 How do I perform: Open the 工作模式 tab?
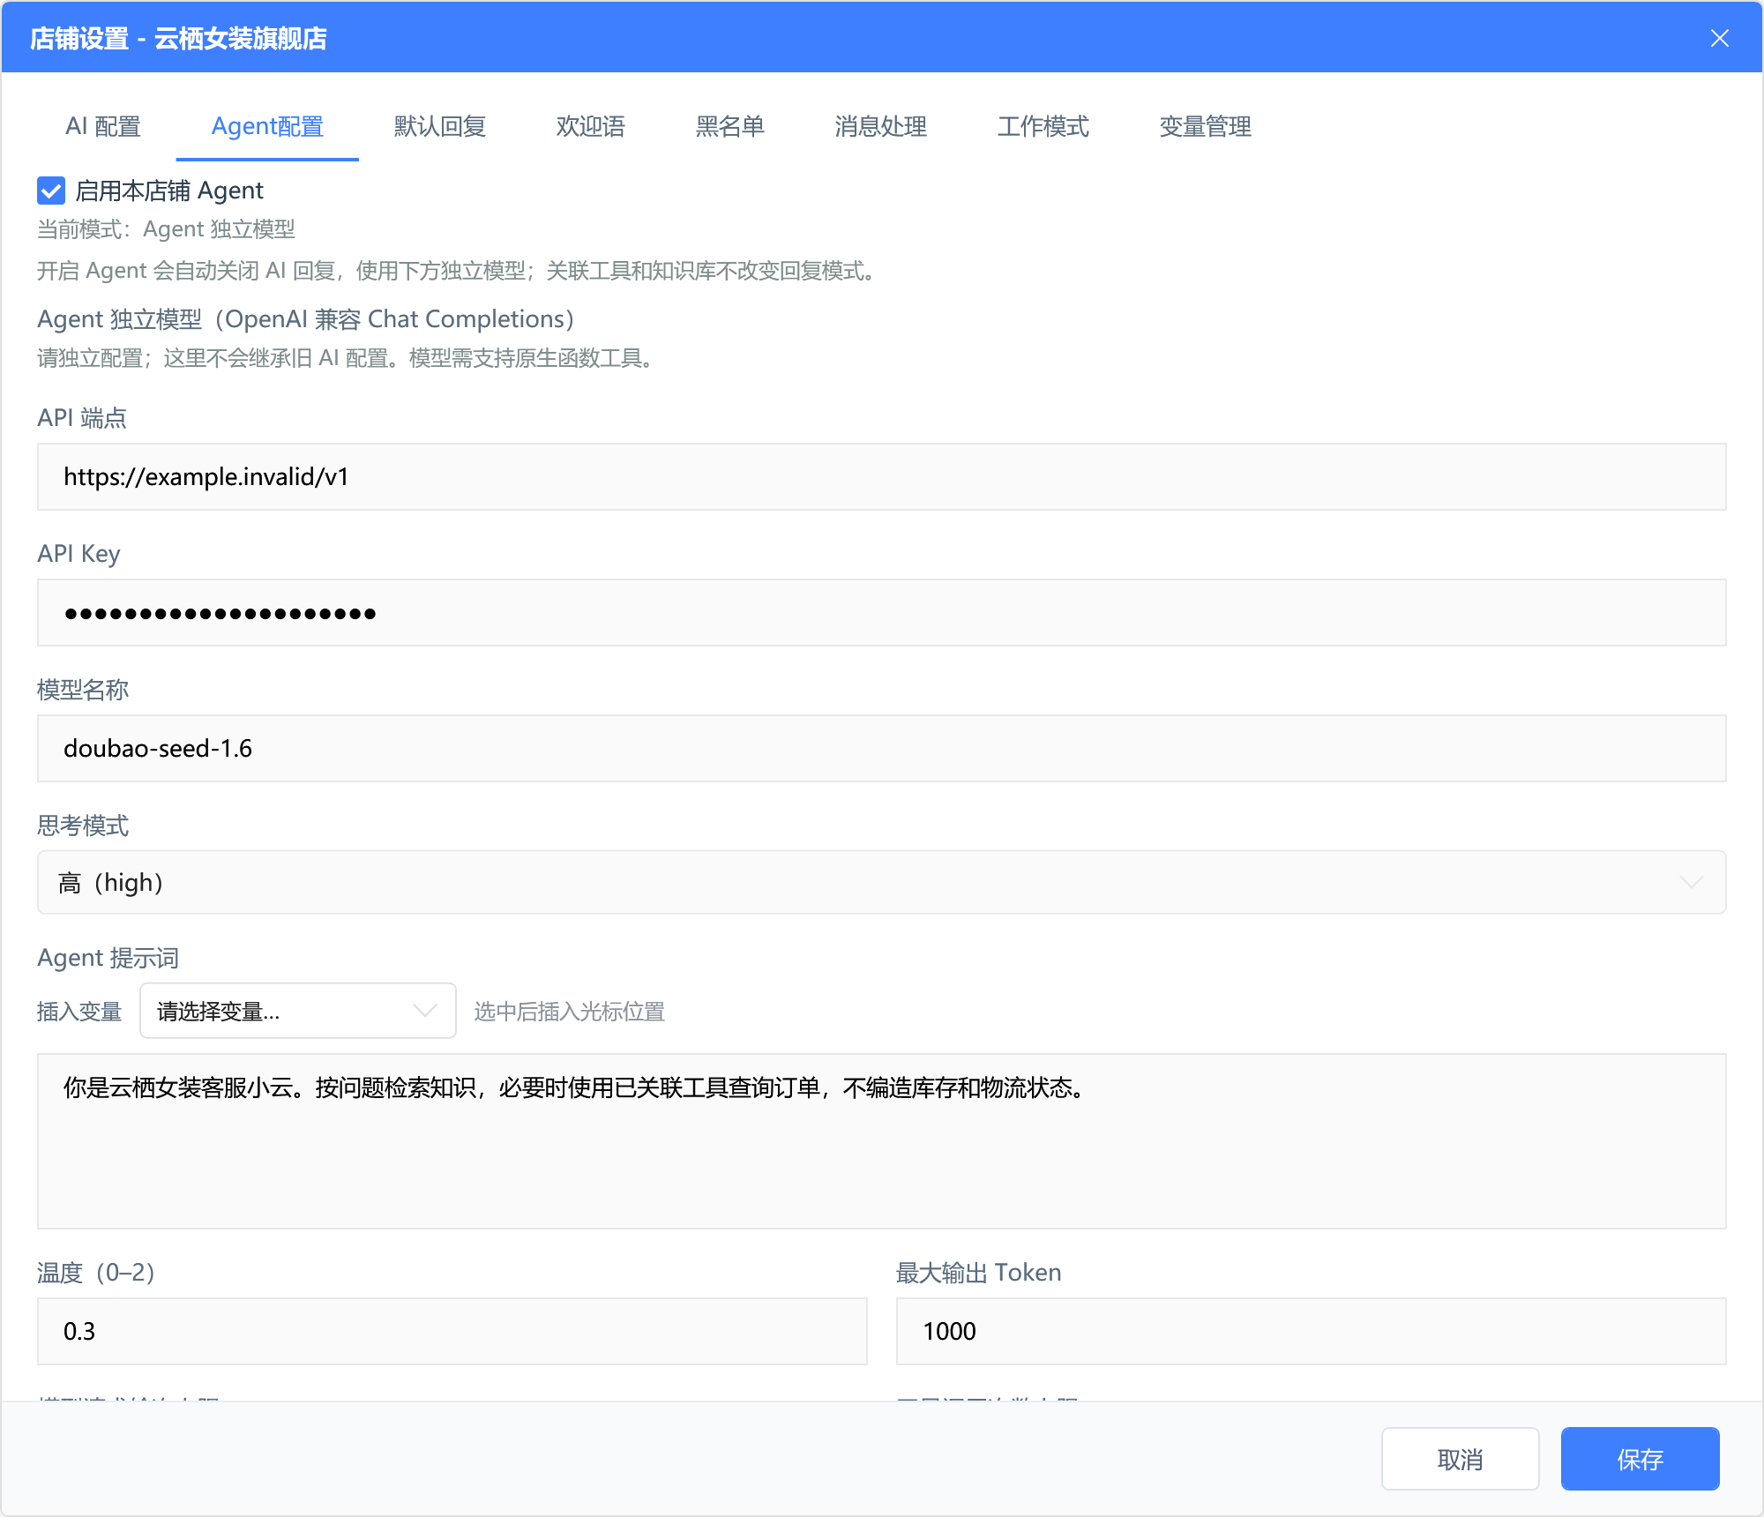1043,126
